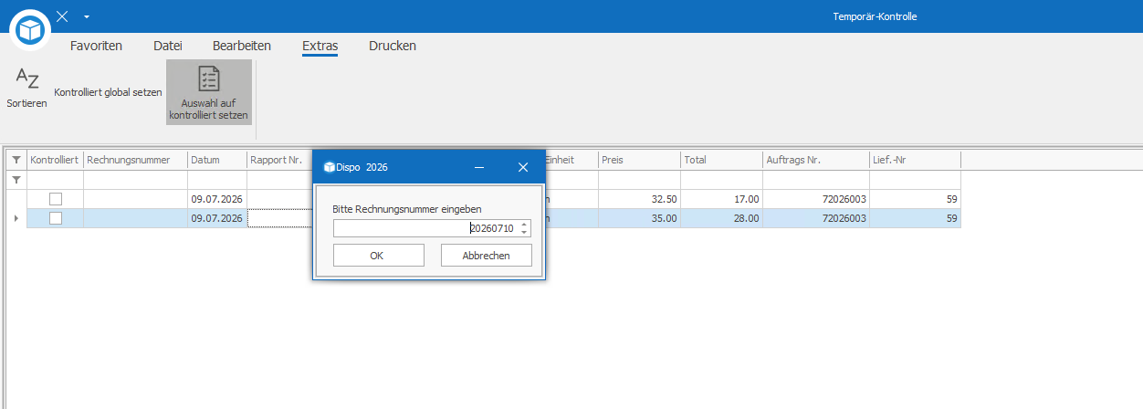This screenshot has height=409, width=1143.
Task: Click the Auswahl auf kontrolliert setzen icon
Action: click(209, 79)
